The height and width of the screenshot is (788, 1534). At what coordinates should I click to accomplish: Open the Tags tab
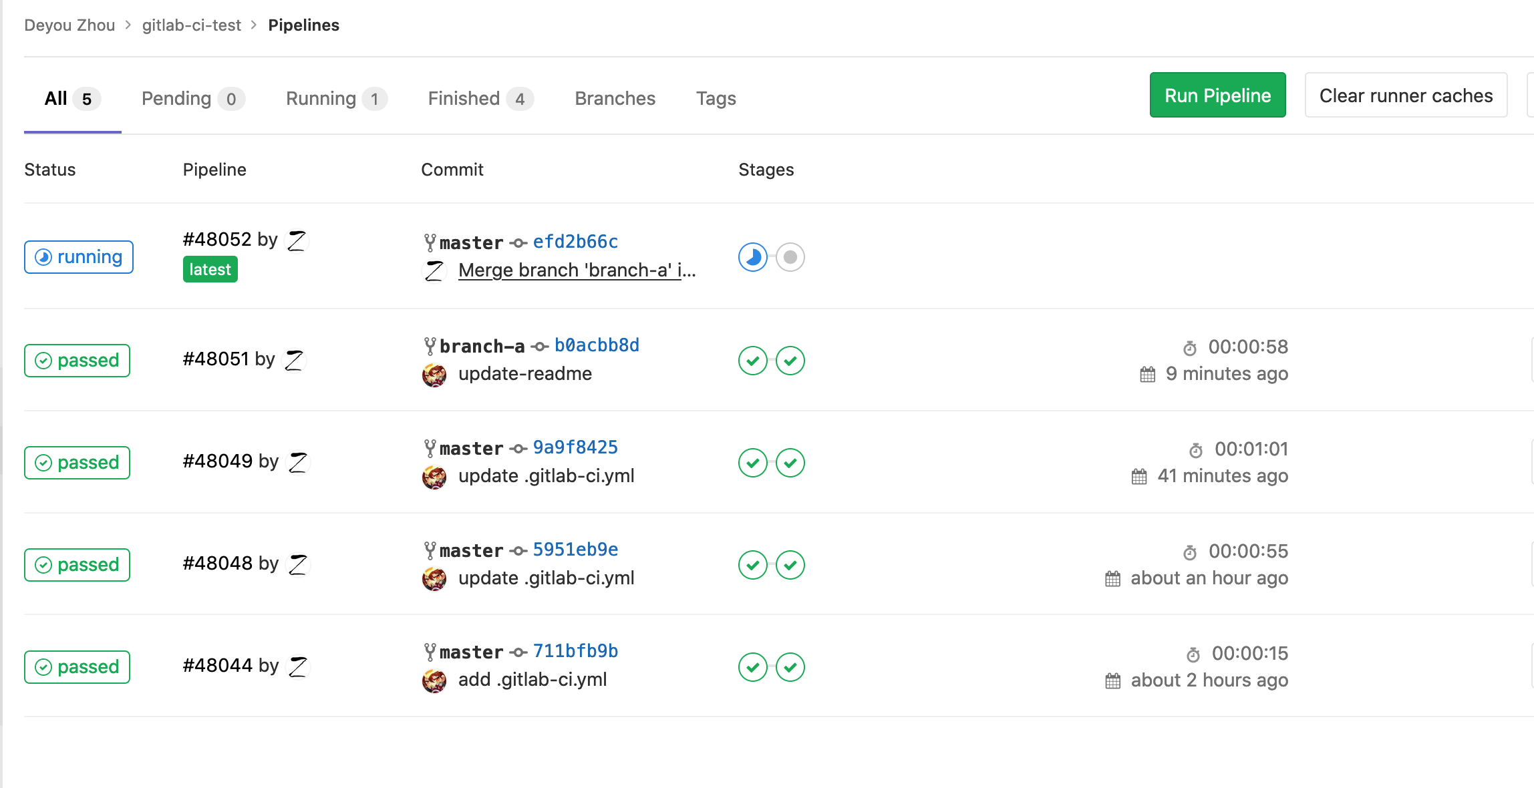(716, 99)
